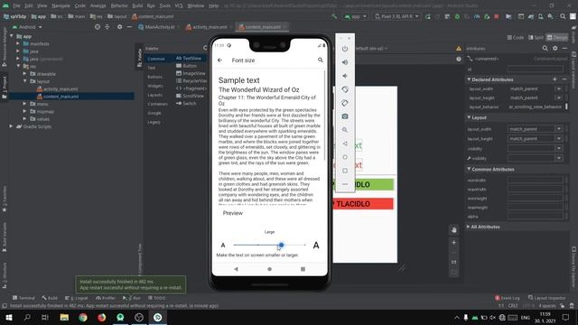Open emulator extended controls (three dots)
The height and width of the screenshot is (325, 578).
[x=345, y=184]
